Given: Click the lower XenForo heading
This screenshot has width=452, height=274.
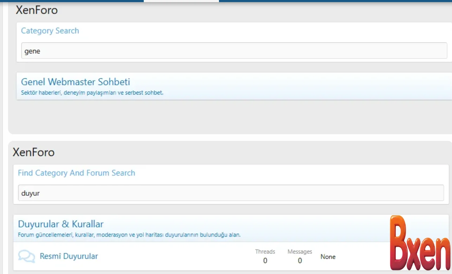Looking at the screenshot, I should (x=34, y=152).
